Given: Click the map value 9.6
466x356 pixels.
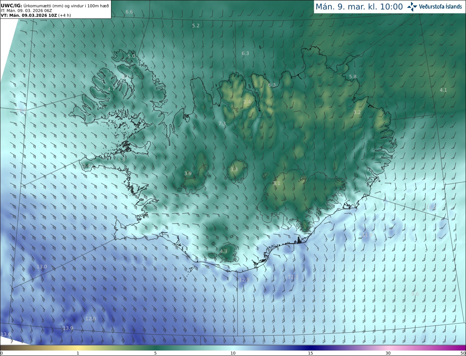Looking at the screenshot, I should (415, 294).
